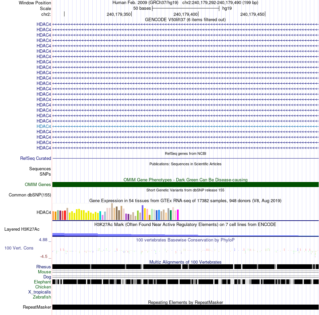Click the hg19 text beside the scale bar

coord(227,8)
